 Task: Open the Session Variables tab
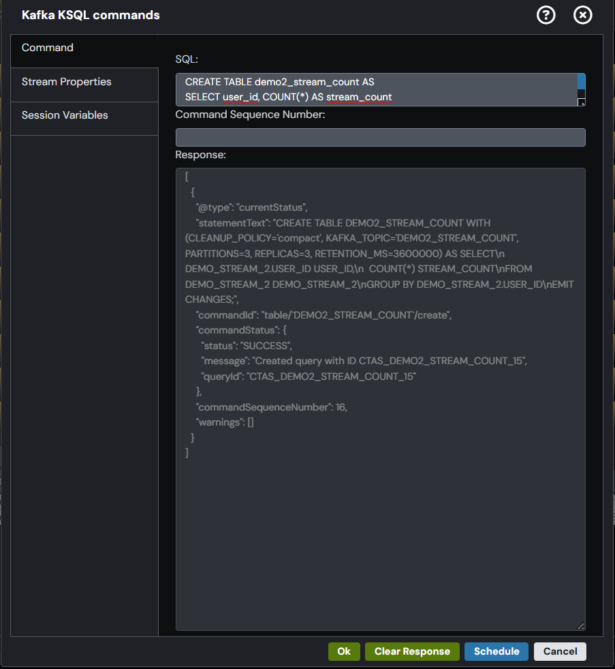(x=84, y=119)
